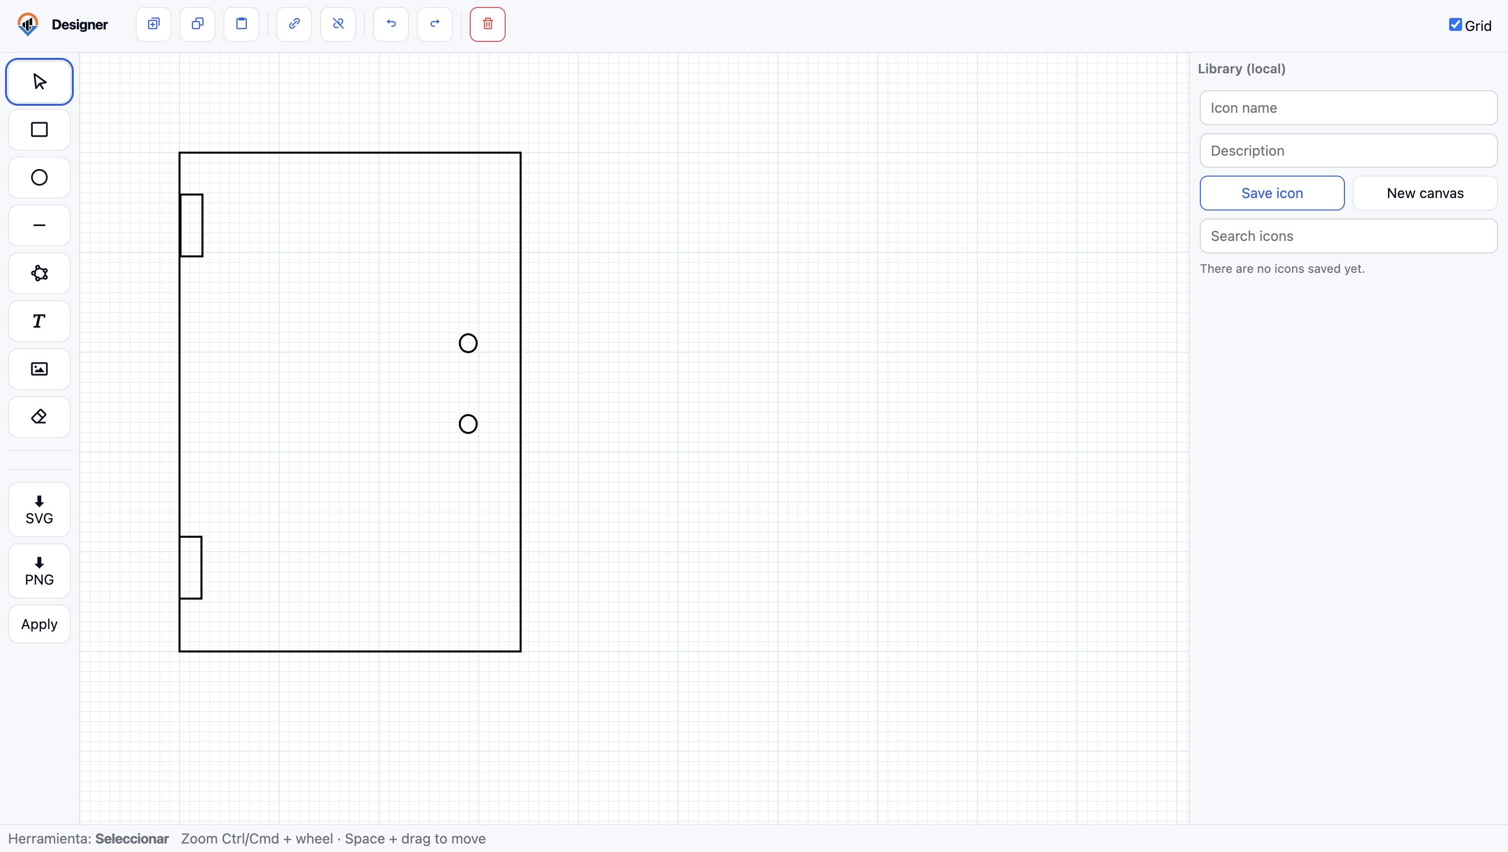This screenshot has width=1508, height=852.
Task: Focus the Icon name field
Action: pyautogui.click(x=1347, y=108)
